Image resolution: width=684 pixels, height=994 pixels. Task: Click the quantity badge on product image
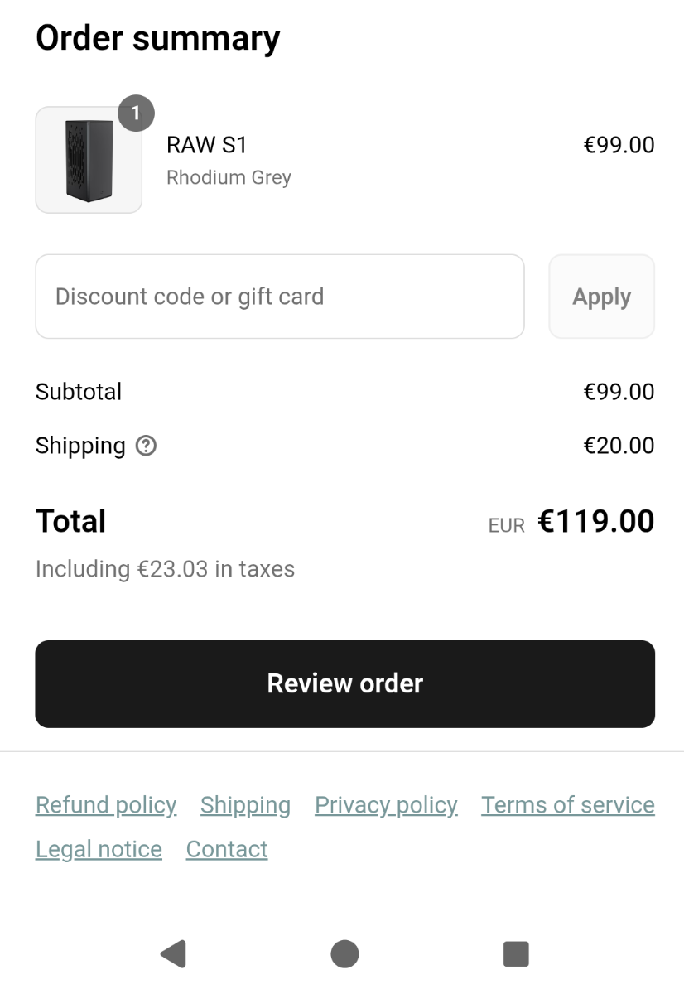click(x=137, y=114)
